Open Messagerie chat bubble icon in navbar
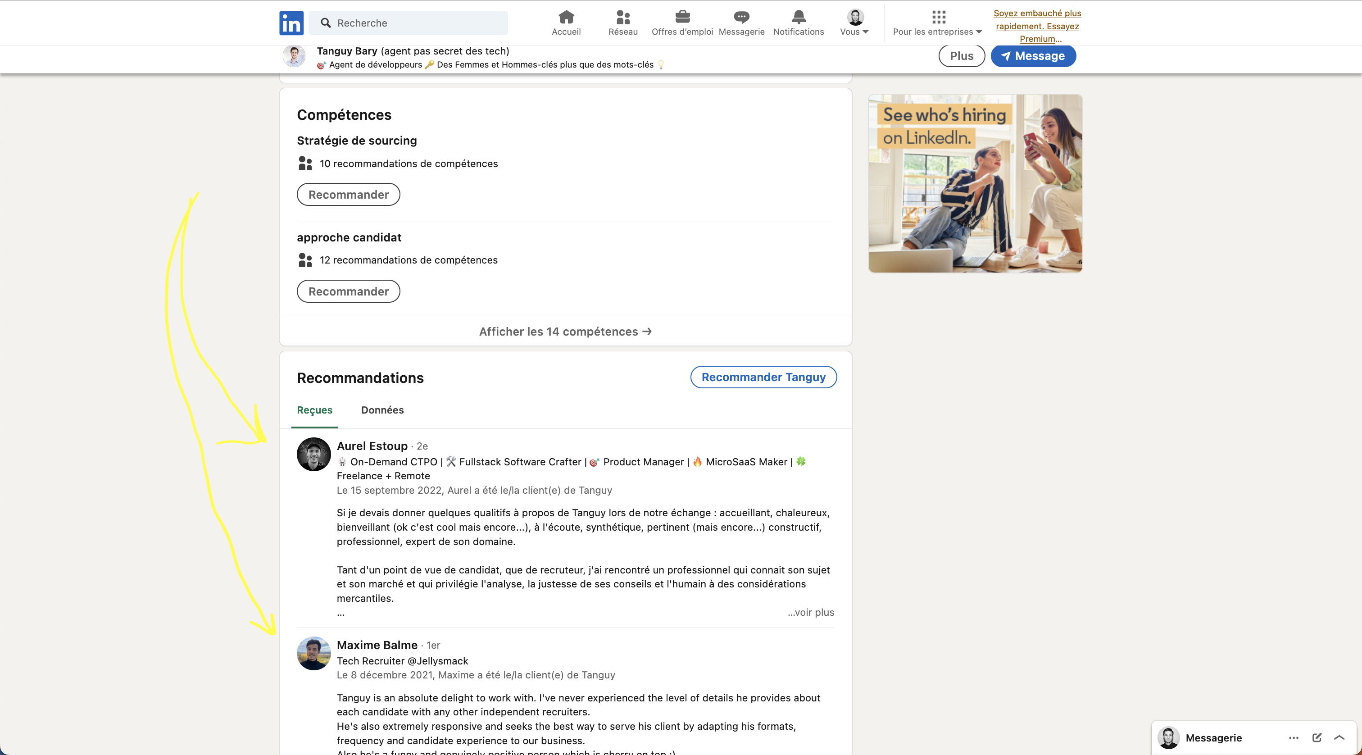Image resolution: width=1362 pixels, height=755 pixels. pyautogui.click(x=741, y=17)
